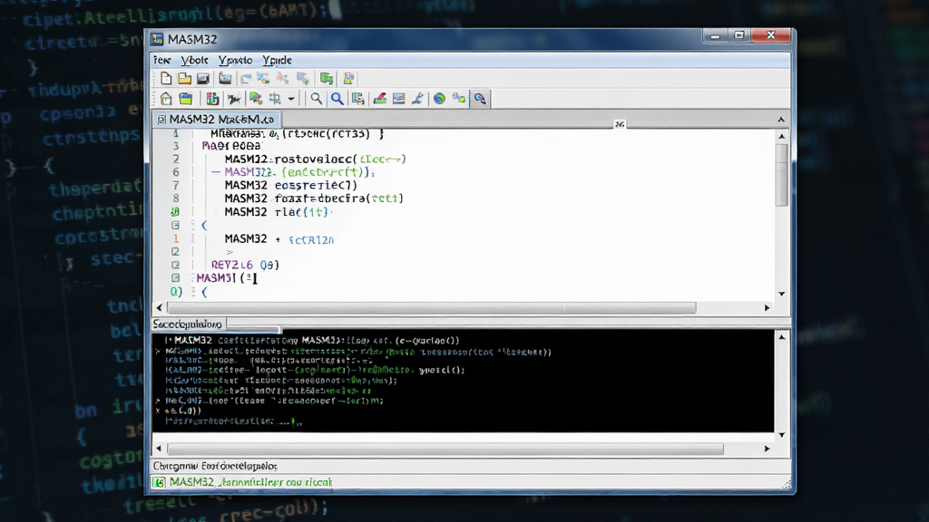
Task: Open the 'Ybolt' menu
Action: point(194,61)
